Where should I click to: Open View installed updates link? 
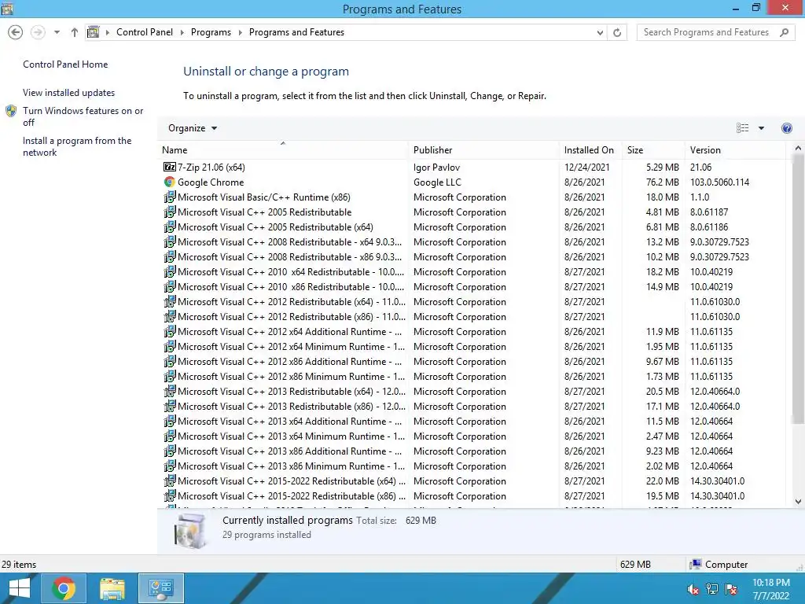click(x=69, y=93)
